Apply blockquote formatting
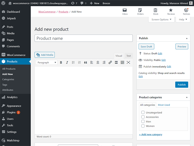Screen dimensions: 194x146 click(x=86, y=63)
